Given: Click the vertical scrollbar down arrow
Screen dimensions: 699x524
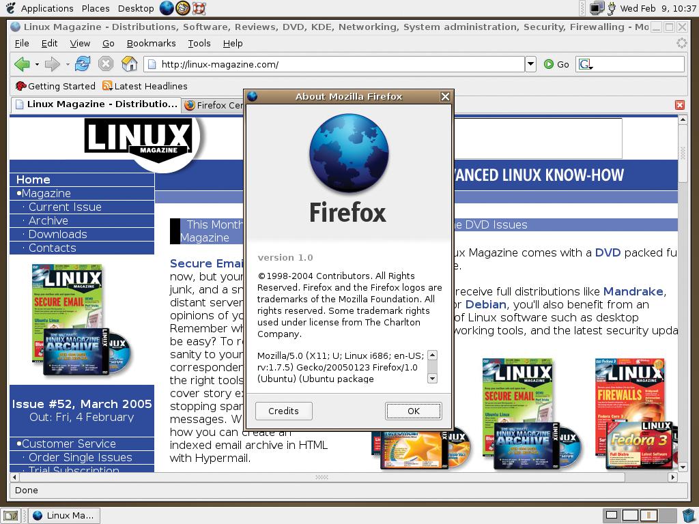Looking at the screenshot, I should [683, 467].
